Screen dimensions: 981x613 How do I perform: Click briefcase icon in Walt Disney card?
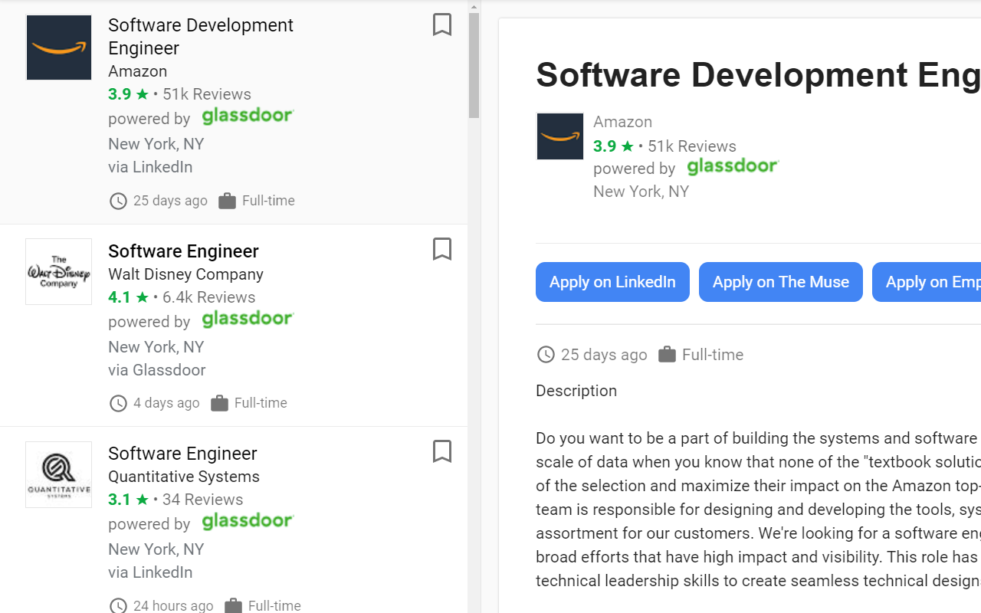(x=219, y=403)
